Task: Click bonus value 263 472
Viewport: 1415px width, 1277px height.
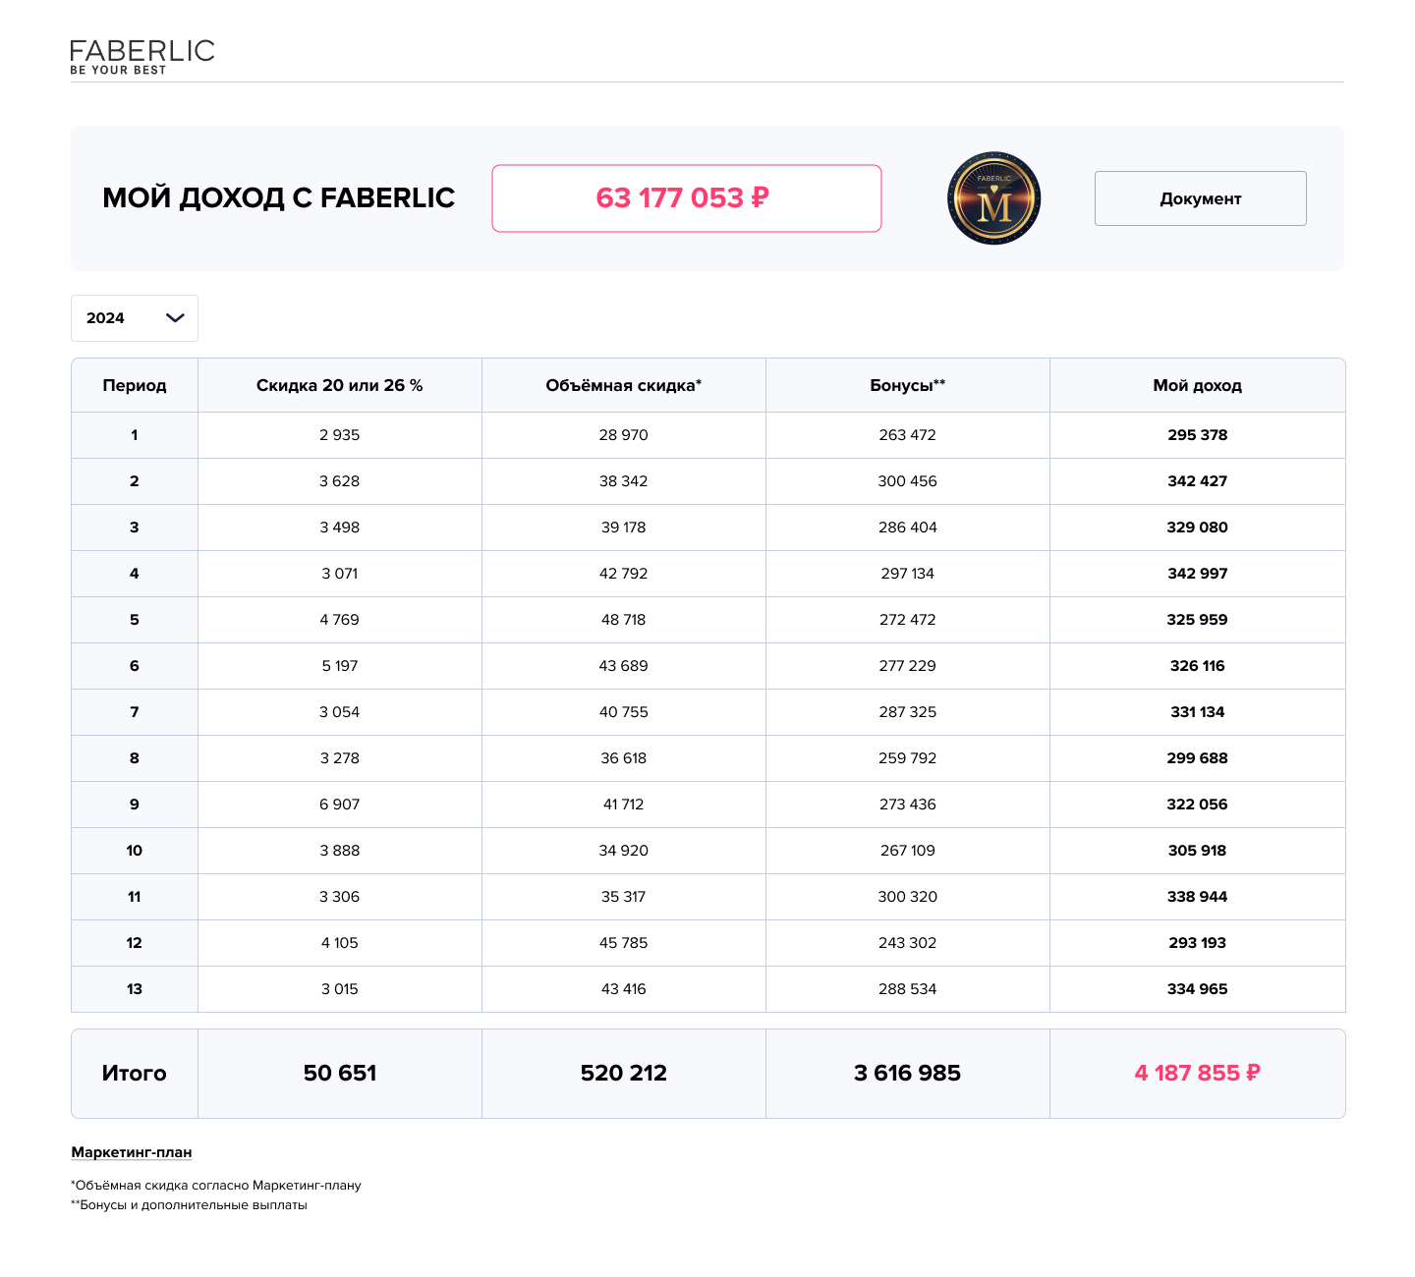Action: point(908,435)
